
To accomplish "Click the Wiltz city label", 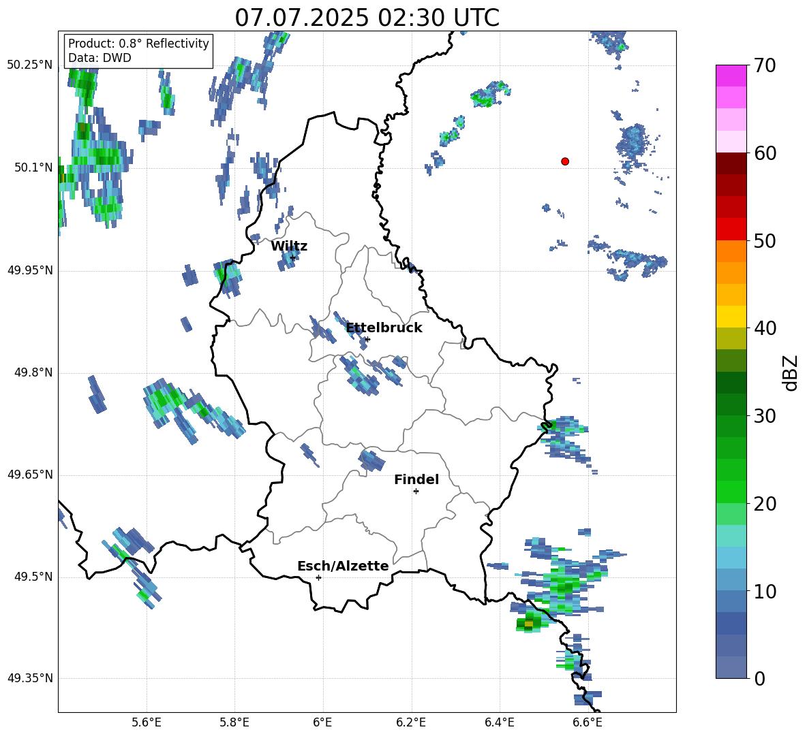I will point(289,246).
